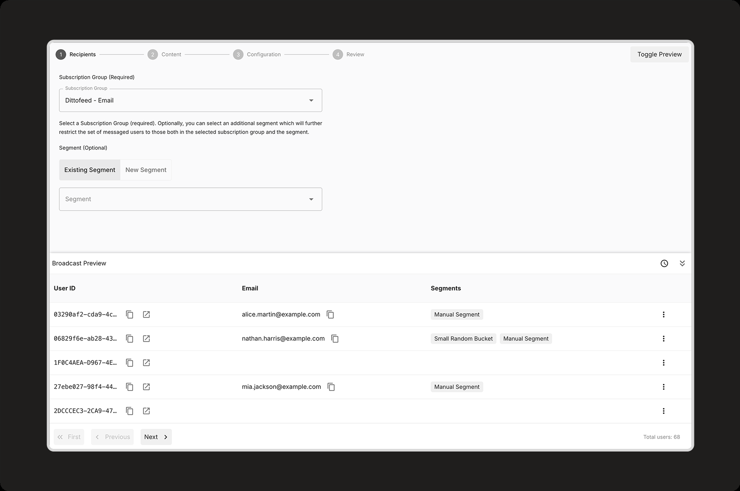Click Total users: 68 text
Image resolution: width=740 pixels, height=491 pixels.
(x=661, y=437)
